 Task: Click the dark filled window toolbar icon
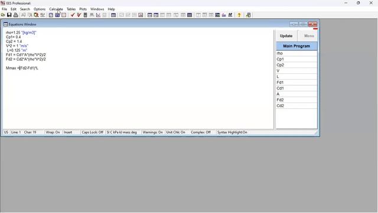tap(190, 15)
